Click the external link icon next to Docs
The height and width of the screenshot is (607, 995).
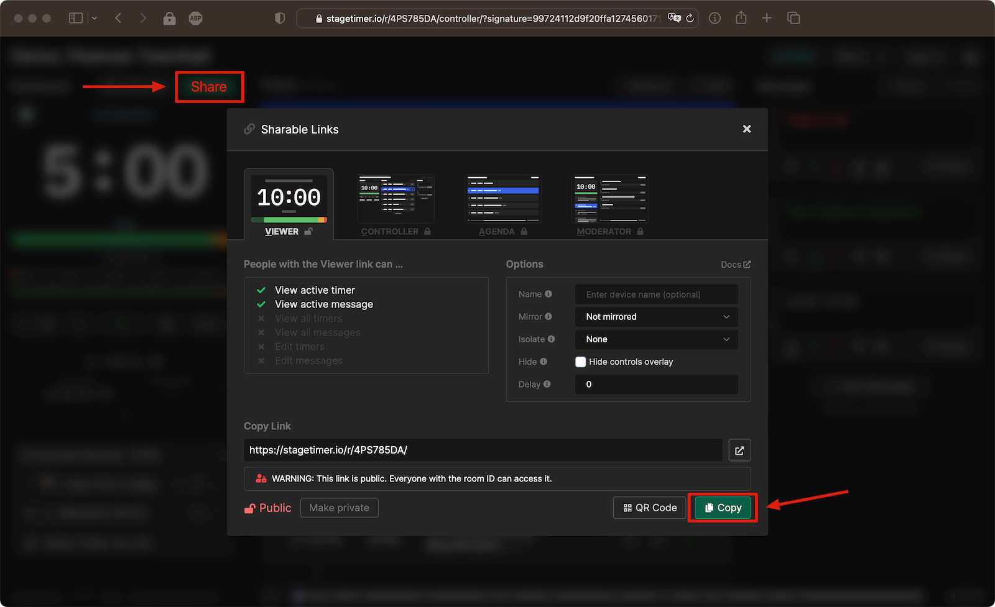pos(747,264)
